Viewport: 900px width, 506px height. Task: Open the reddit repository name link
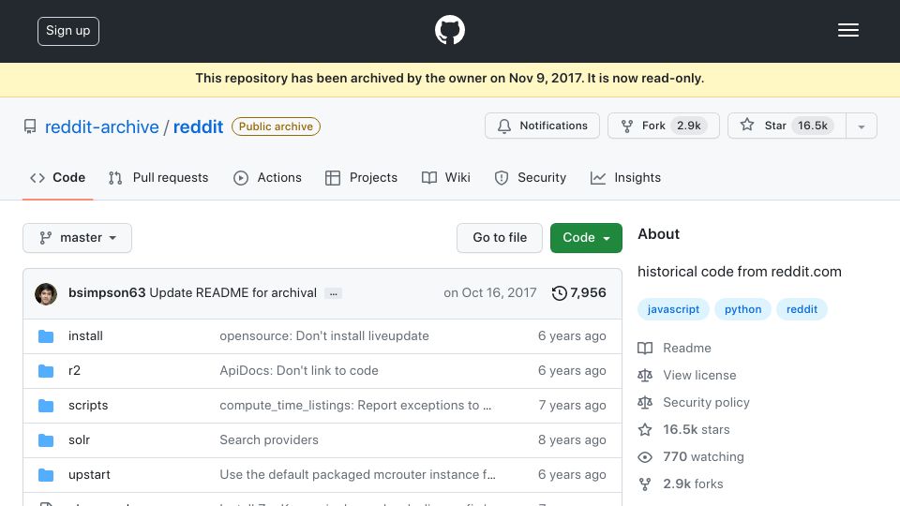pos(198,126)
